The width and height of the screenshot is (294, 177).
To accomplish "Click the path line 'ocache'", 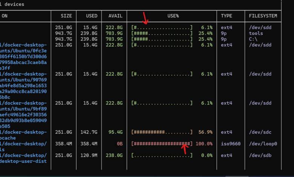I will pyautogui.click(x=8, y=138).
